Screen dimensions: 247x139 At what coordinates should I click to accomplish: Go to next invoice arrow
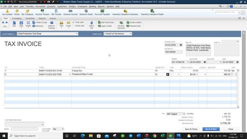tap(7, 22)
